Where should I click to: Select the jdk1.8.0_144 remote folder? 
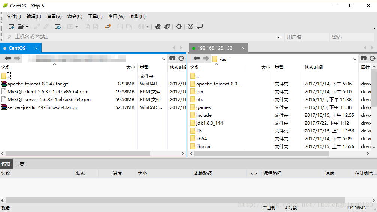click(209, 123)
